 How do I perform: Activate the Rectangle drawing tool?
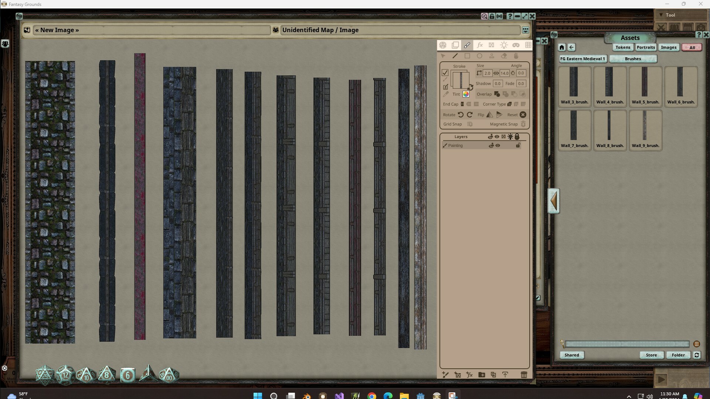(x=467, y=56)
